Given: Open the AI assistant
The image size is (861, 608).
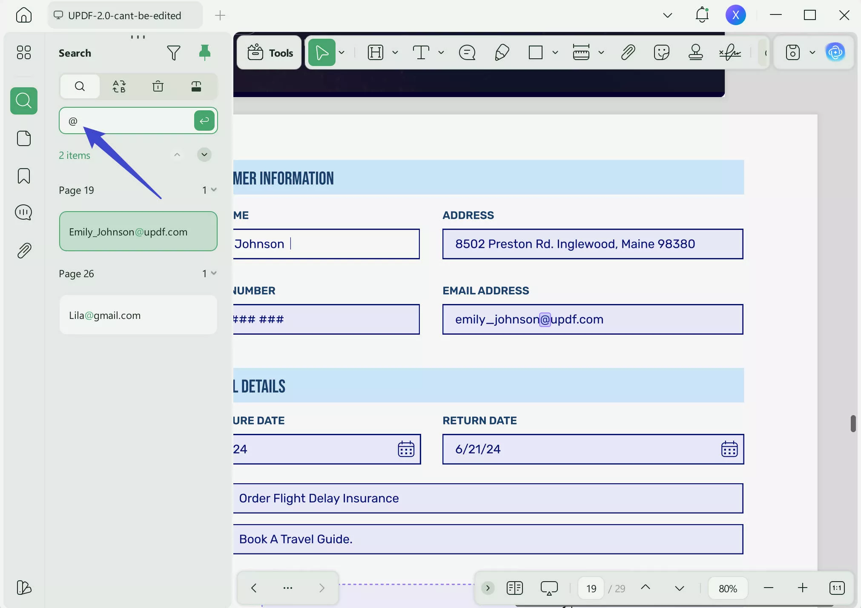Looking at the screenshot, I should pos(835,52).
